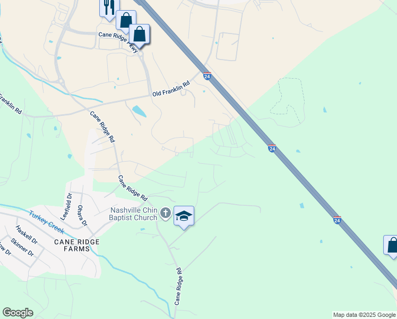
Task: Click the Turkey Creek label
Action: click(x=47, y=222)
